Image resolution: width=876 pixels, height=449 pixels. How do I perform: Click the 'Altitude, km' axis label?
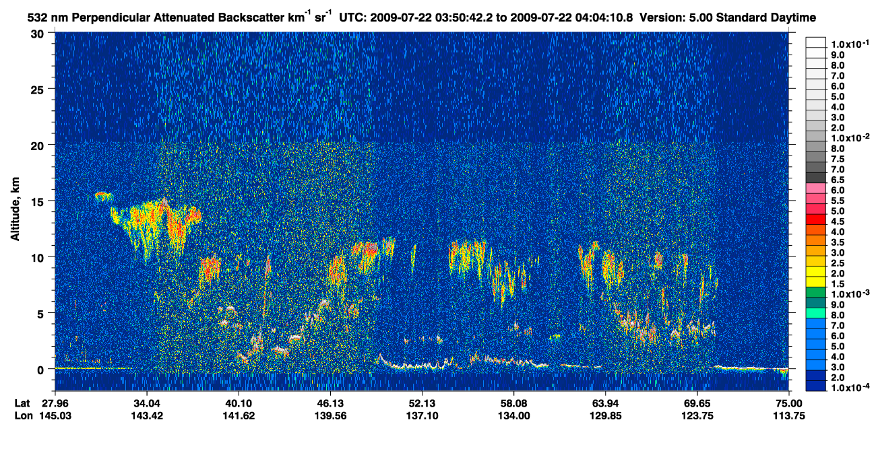click(15, 209)
